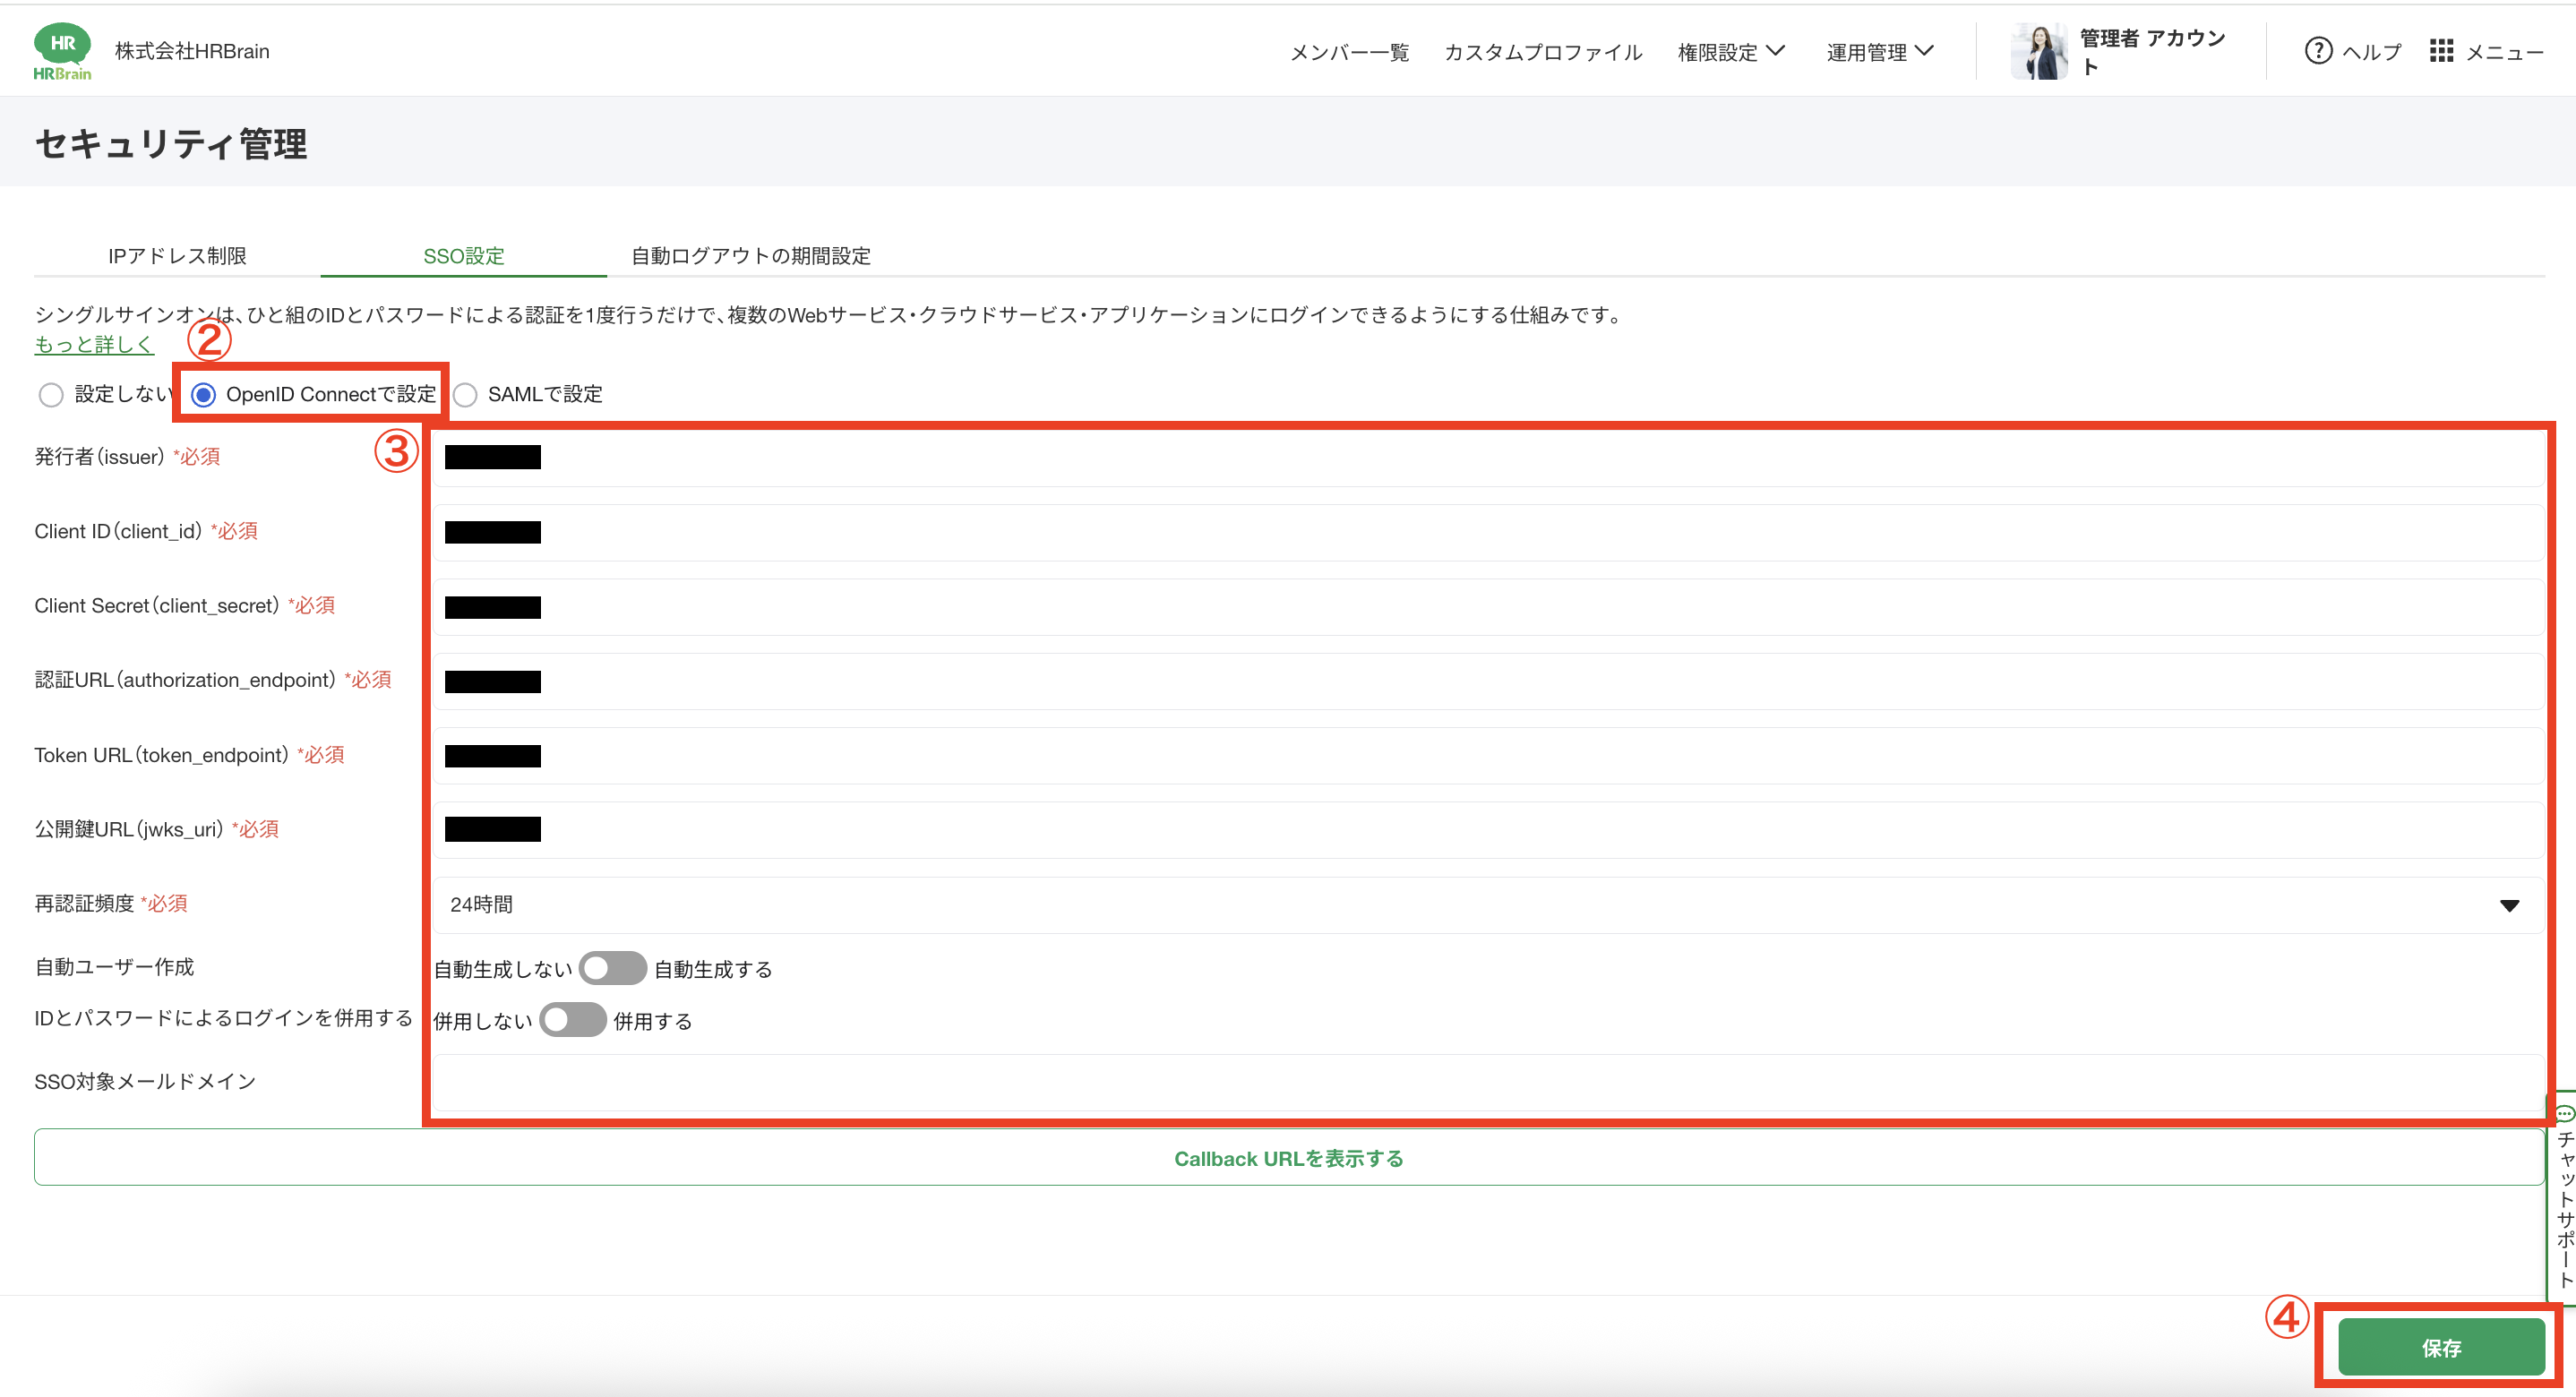Click the help question mark icon
Image resolution: width=2576 pixels, height=1397 pixels.
tap(2317, 51)
